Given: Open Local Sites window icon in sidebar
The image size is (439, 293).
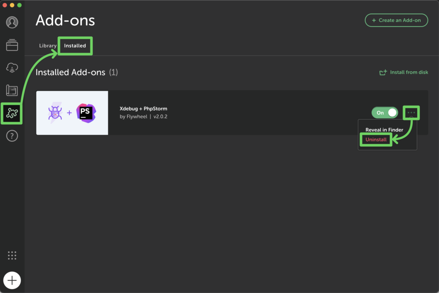Looking at the screenshot, I should (12, 45).
